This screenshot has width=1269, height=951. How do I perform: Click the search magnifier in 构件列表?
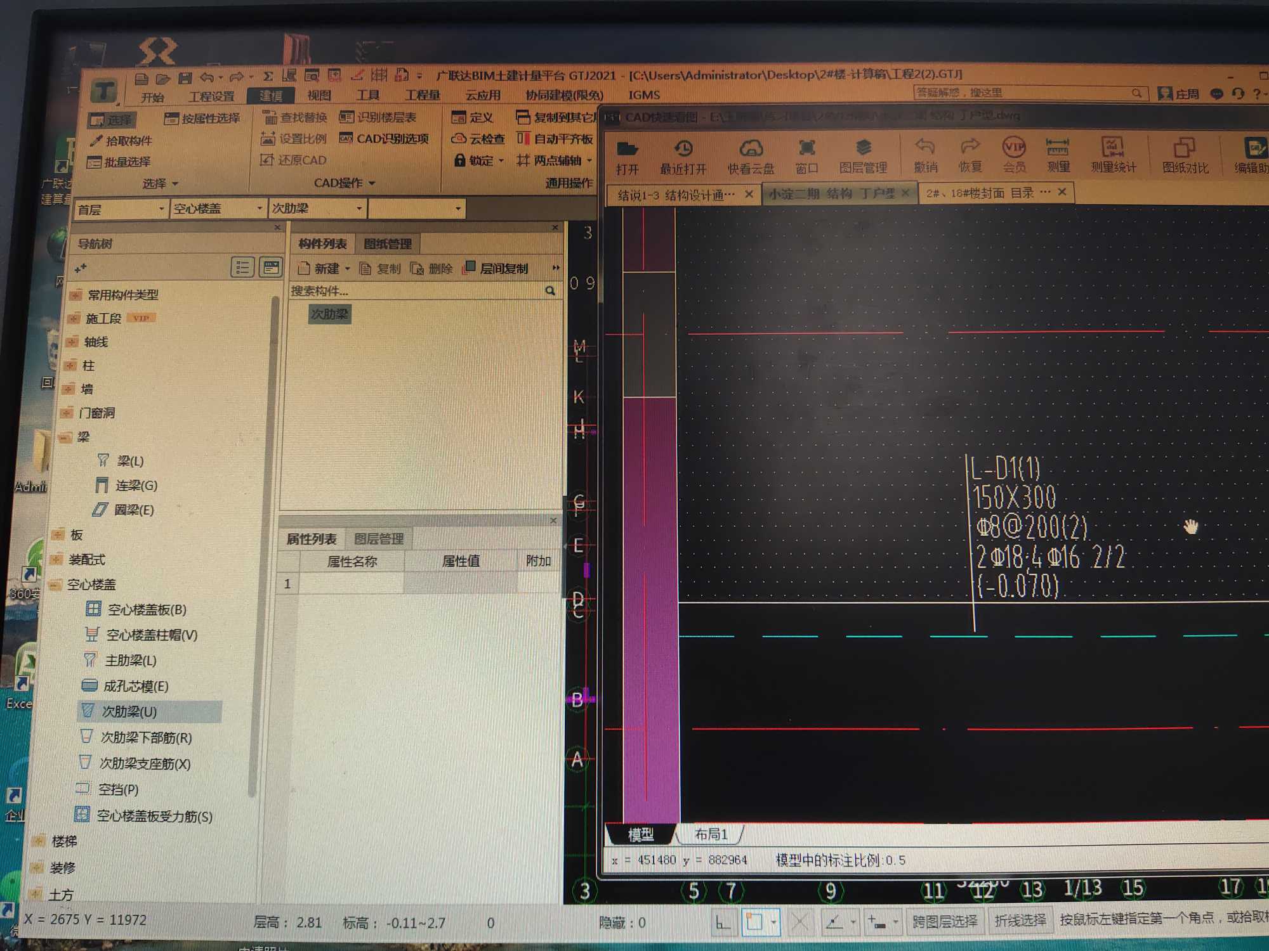[x=549, y=290]
